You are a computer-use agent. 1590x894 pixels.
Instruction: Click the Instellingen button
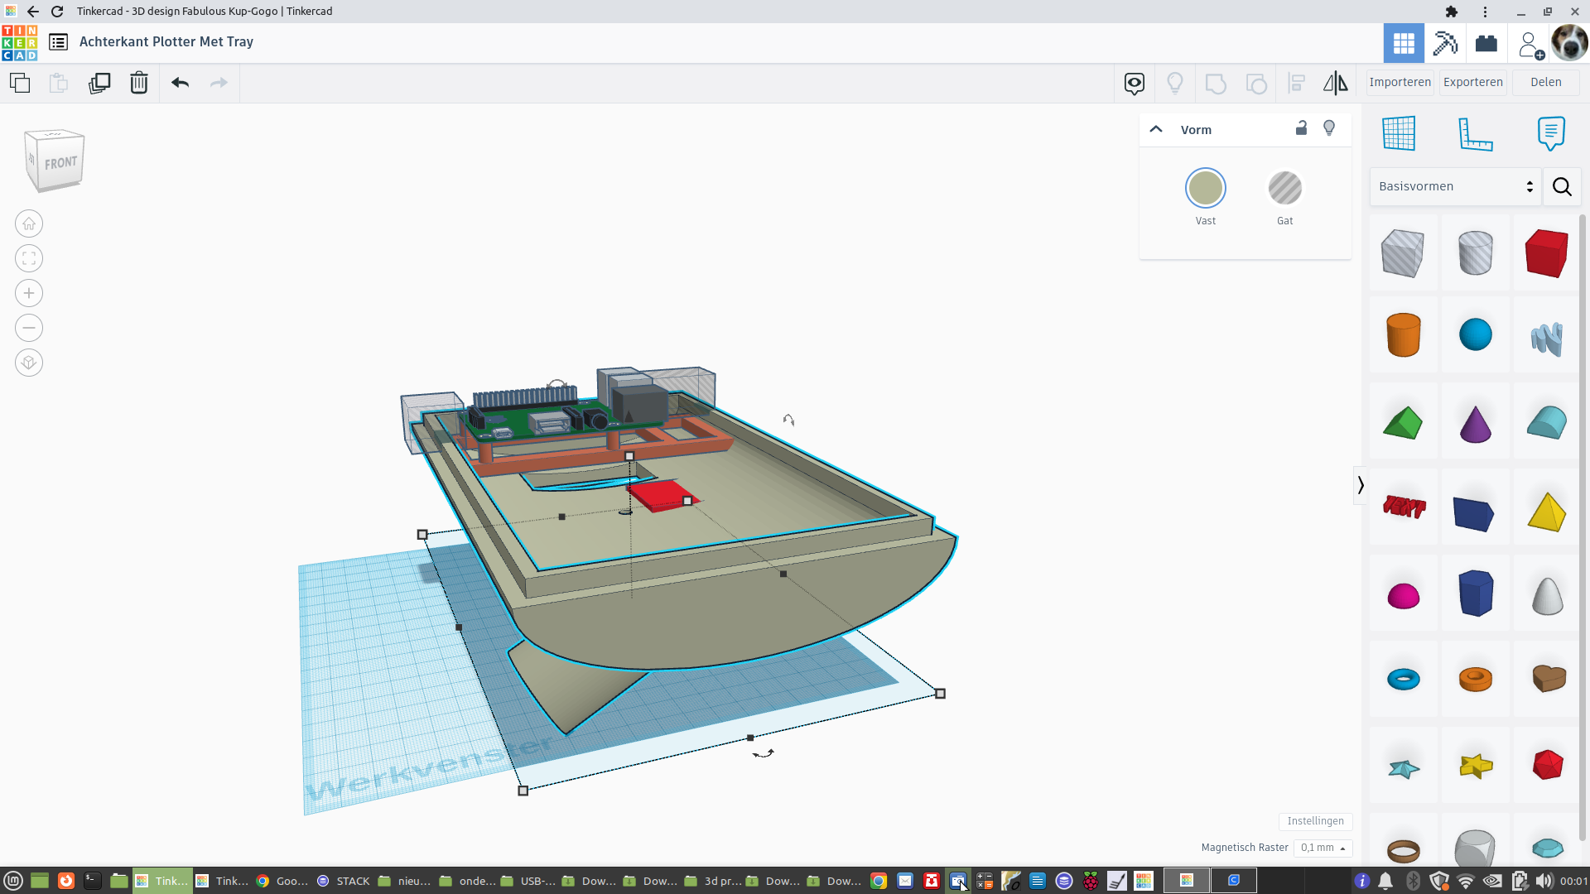point(1315,821)
